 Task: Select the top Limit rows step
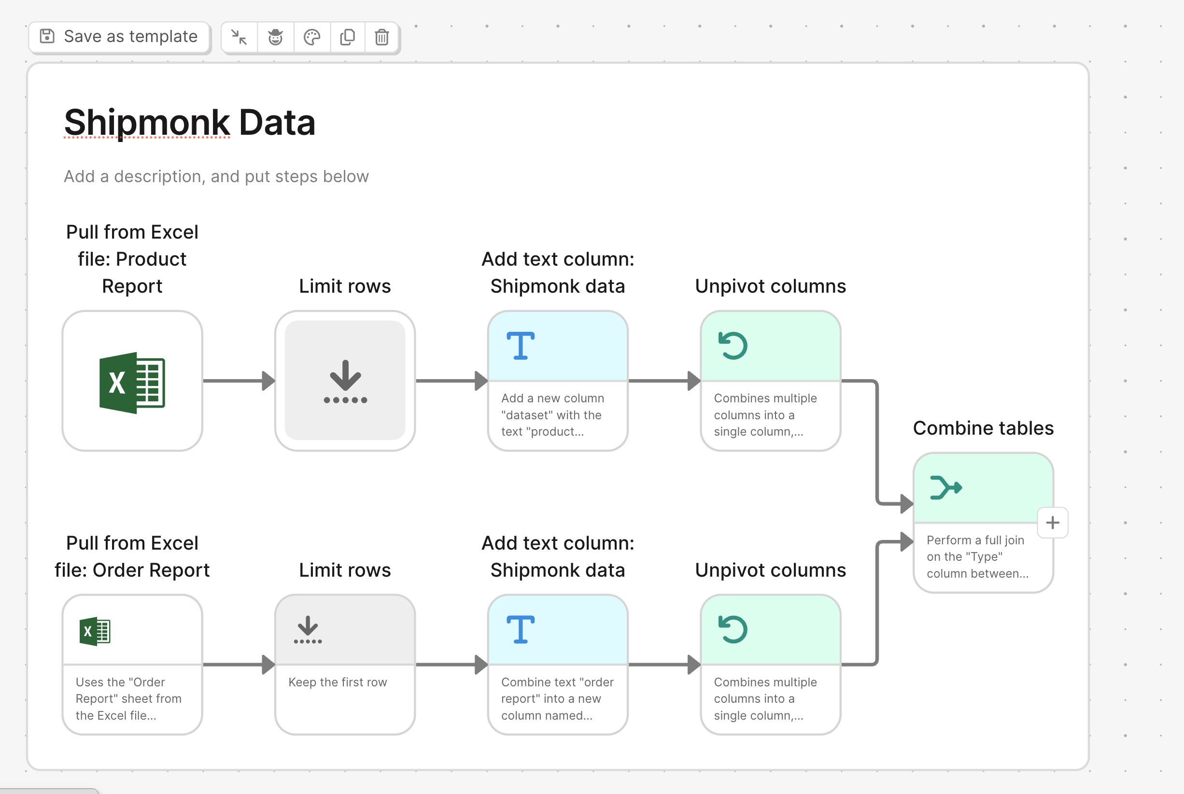coord(345,381)
